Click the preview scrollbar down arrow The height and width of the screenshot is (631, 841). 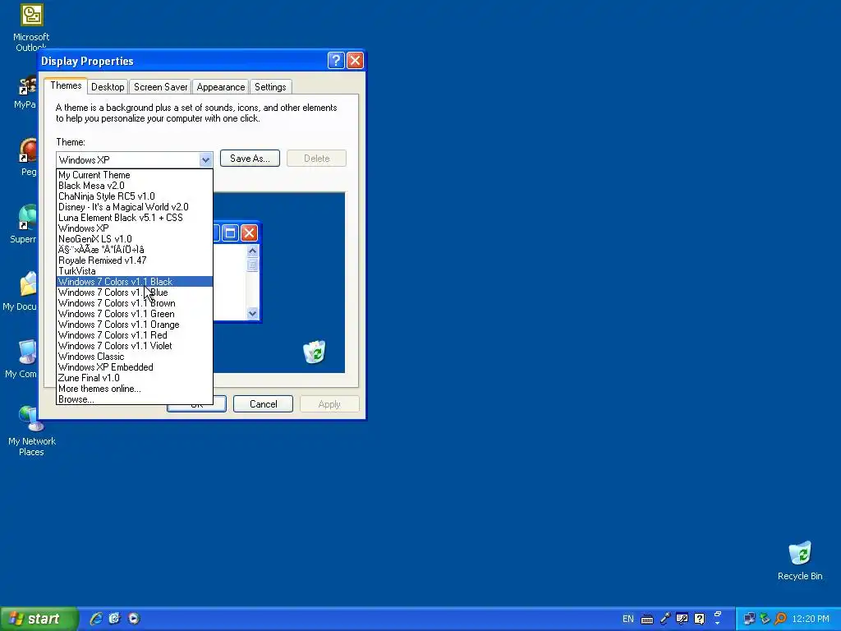[253, 313]
